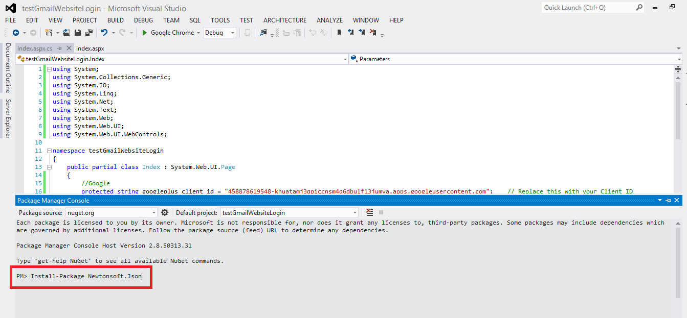Close the Index.aspx.cs tab
The height and width of the screenshot is (318, 687).
coord(69,48)
